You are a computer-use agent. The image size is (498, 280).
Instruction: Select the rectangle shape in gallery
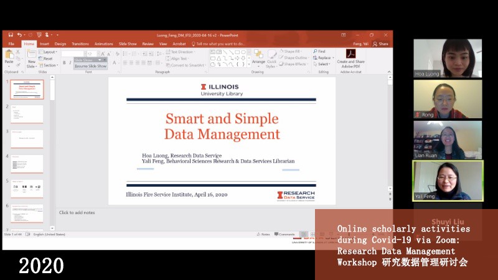pyautogui.click(x=237, y=52)
